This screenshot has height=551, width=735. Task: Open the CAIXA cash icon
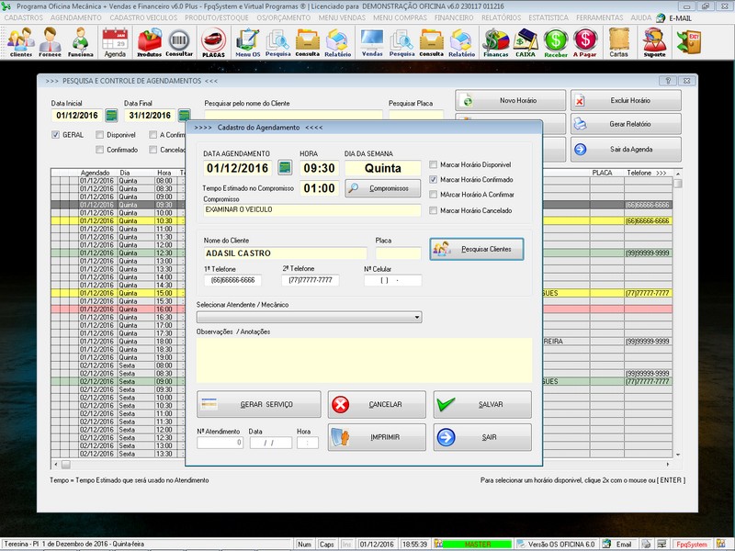point(526,42)
